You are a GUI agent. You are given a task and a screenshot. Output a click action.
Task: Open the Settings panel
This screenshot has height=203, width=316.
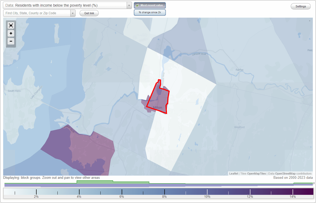point(300,6)
